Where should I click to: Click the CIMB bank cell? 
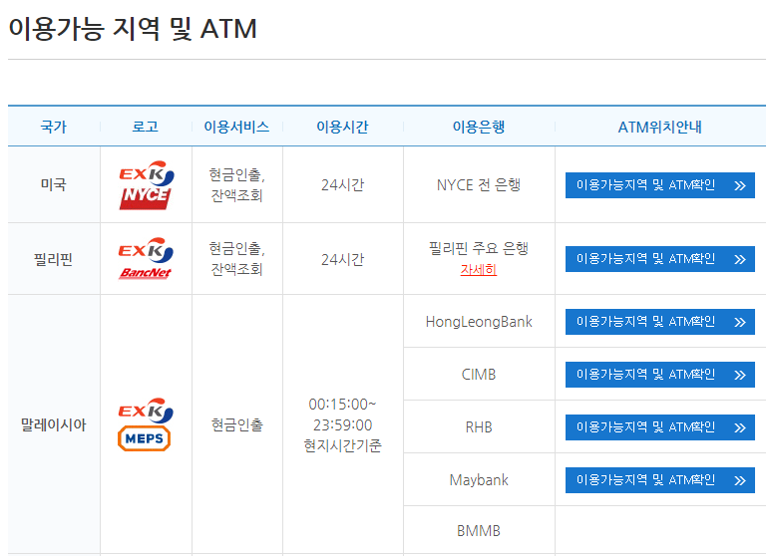point(479,375)
